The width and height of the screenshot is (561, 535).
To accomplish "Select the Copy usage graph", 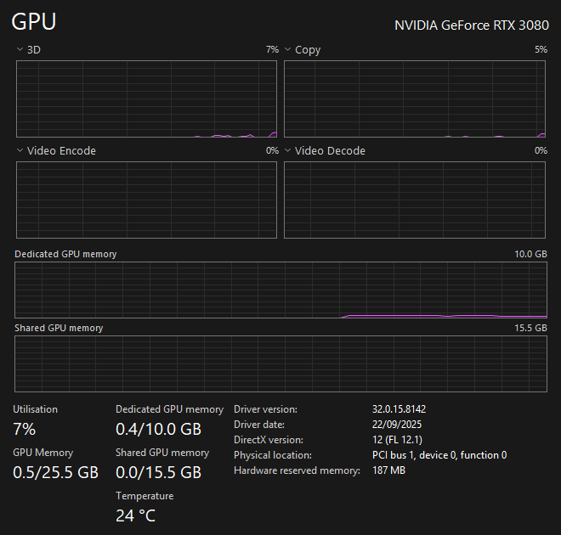I will point(414,99).
